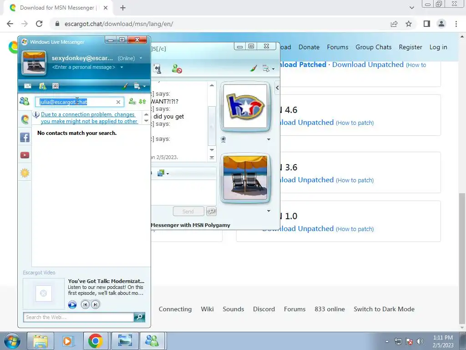Click the green sort arrows icon
Screen dimensions: 466x350
142,102
